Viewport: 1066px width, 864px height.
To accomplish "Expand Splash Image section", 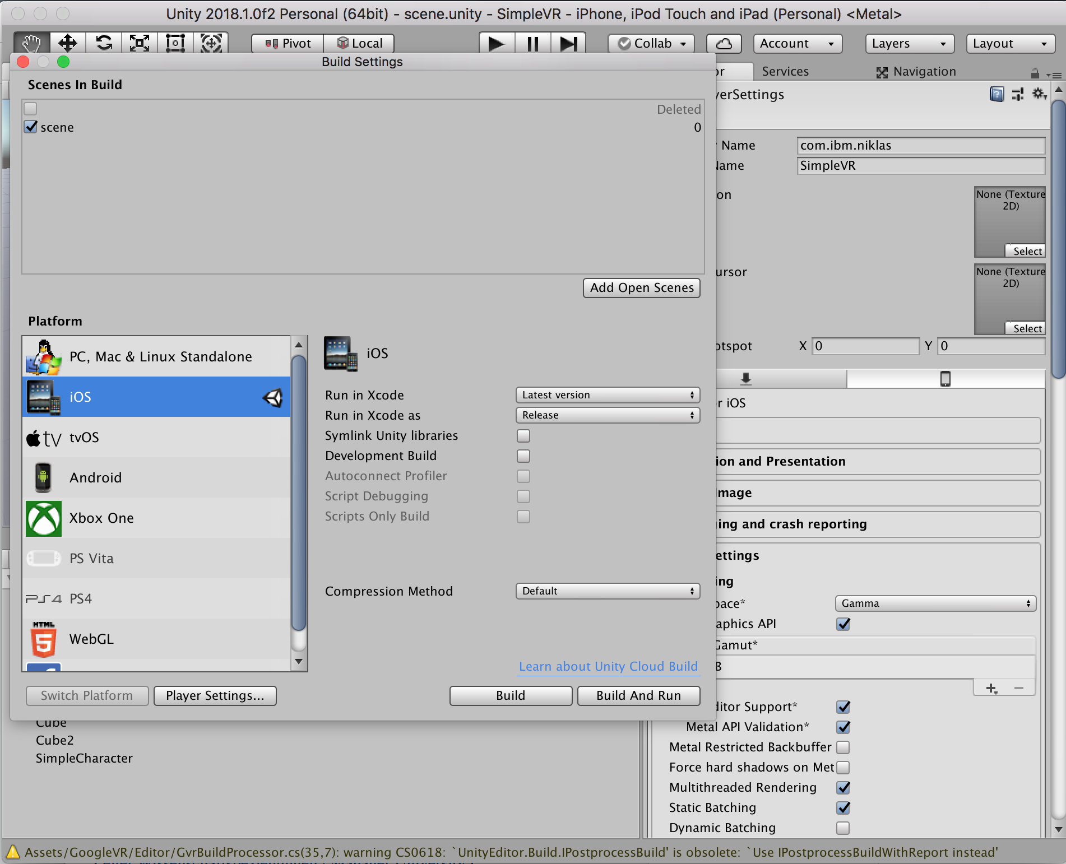I will tap(878, 493).
